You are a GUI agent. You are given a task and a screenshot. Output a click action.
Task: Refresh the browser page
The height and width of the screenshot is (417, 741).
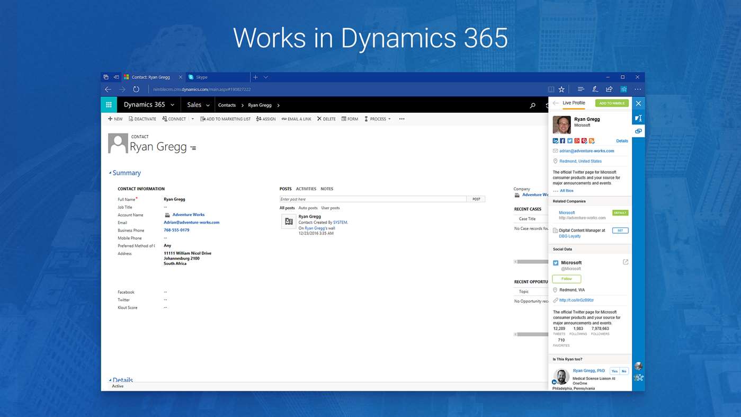click(136, 90)
